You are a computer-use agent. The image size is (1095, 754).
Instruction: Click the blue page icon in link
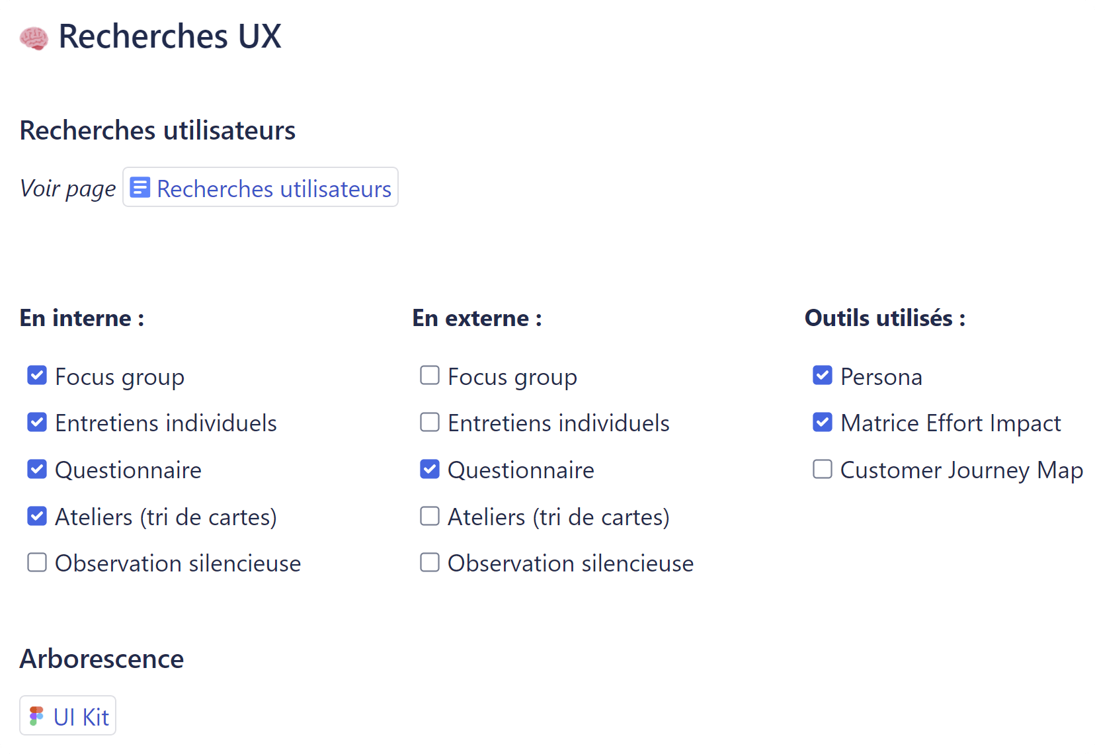[x=140, y=187]
